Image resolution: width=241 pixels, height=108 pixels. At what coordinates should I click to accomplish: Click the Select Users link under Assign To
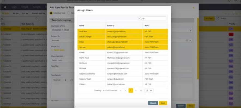pos(58,50)
